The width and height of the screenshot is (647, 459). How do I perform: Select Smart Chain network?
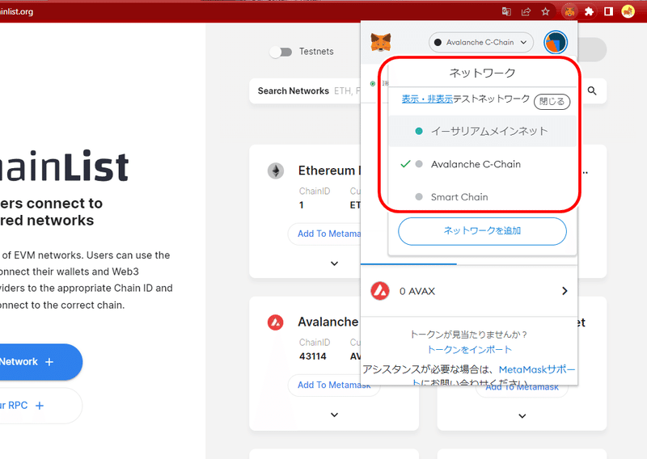point(482,197)
